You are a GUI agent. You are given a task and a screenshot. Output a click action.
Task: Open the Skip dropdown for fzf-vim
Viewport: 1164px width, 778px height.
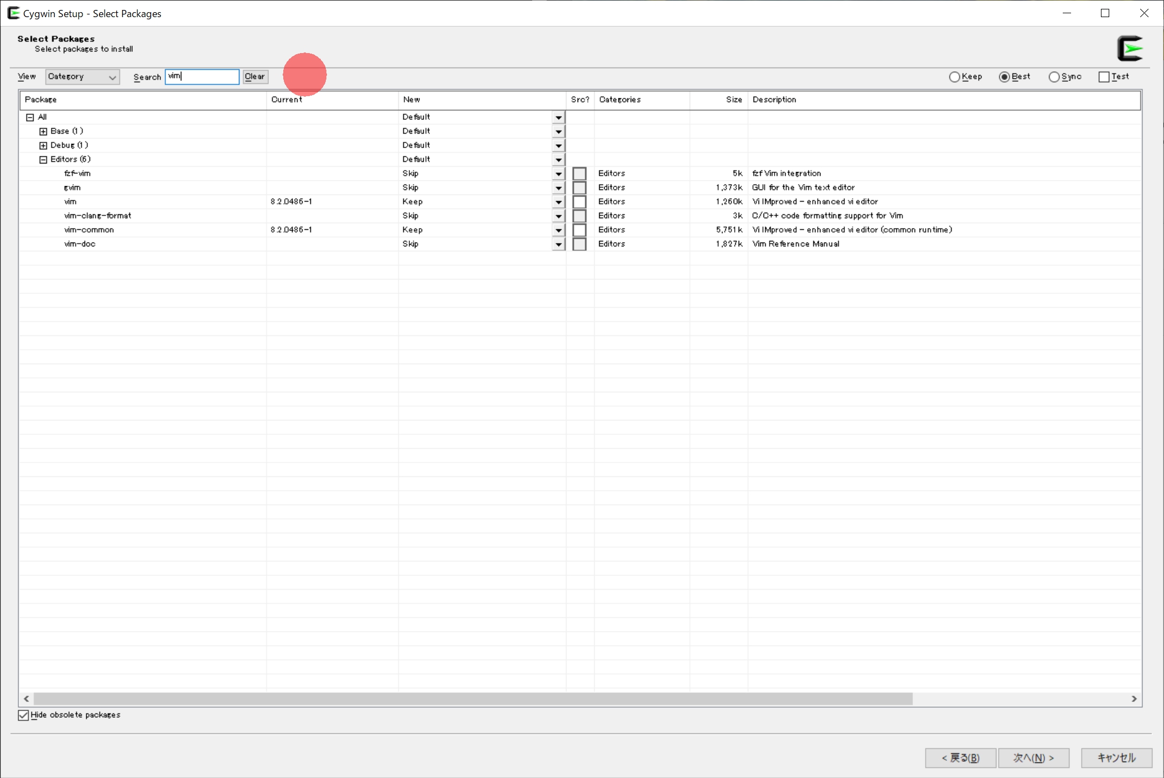pyautogui.click(x=559, y=174)
